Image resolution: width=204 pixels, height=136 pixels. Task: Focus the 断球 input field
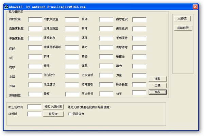pos(106,29)
